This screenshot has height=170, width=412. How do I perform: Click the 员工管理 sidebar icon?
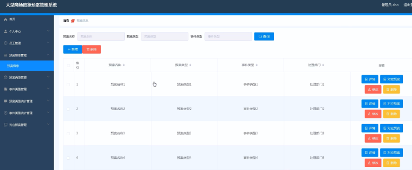[6, 43]
